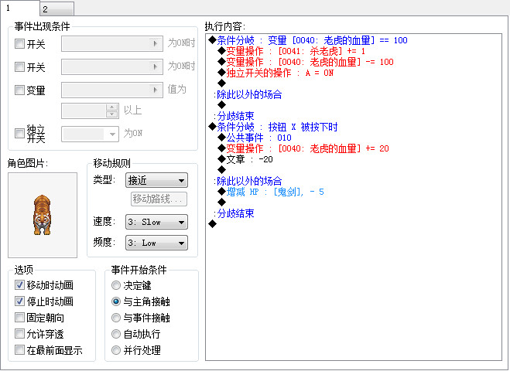Open the 速度 speed dropdown

[x=156, y=222]
